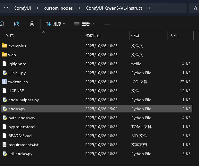This screenshot has width=199, height=166.
Task: Click the breadcrumb ellipsis for hidden path folders
Action: point(6,8)
